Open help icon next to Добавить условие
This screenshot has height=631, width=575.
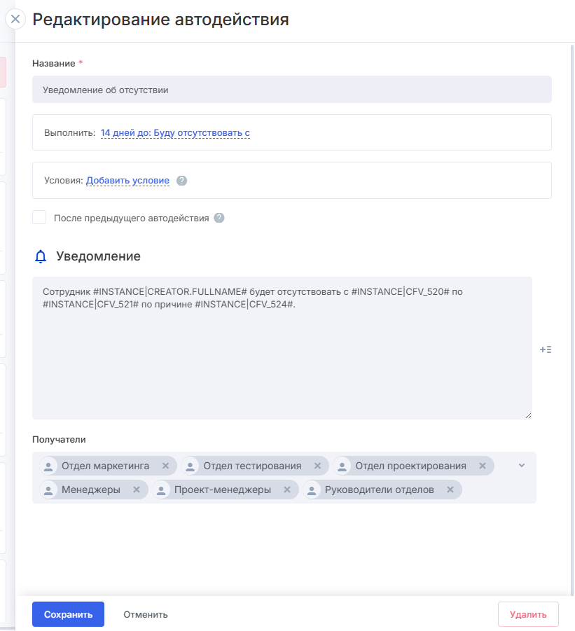[x=182, y=181]
